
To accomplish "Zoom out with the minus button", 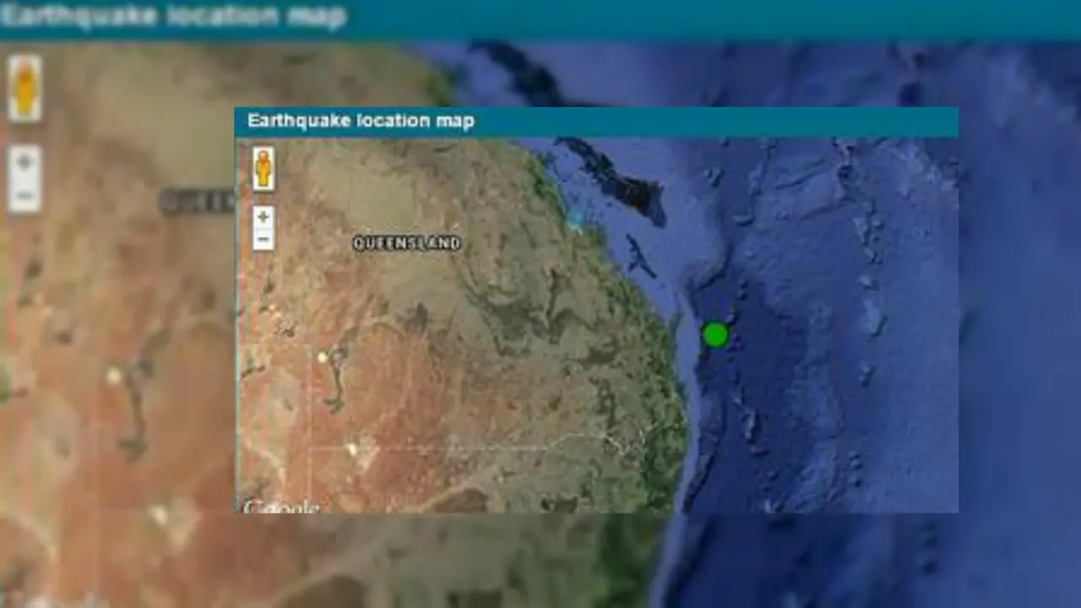I will (x=263, y=239).
